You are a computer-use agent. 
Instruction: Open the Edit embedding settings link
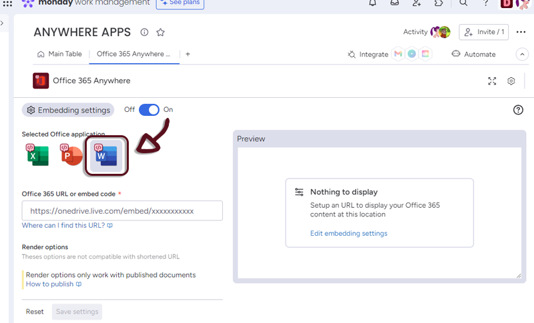point(348,233)
